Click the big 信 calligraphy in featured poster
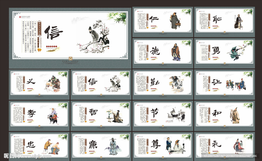The width and height of the screenshot is (262, 161). 53,33
